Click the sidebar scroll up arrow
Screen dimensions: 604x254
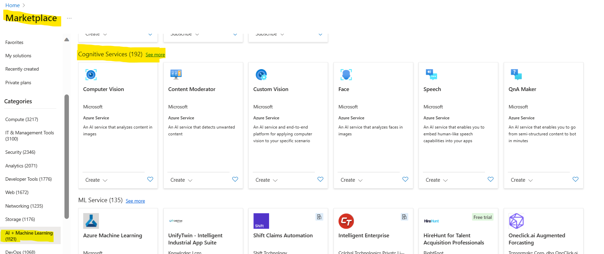tap(67, 40)
